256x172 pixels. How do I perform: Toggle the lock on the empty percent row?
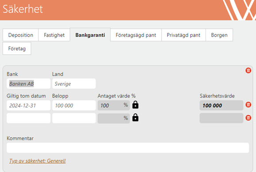tap(136, 118)
